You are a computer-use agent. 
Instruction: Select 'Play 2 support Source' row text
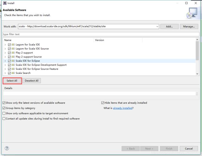(x=29, y=57)
